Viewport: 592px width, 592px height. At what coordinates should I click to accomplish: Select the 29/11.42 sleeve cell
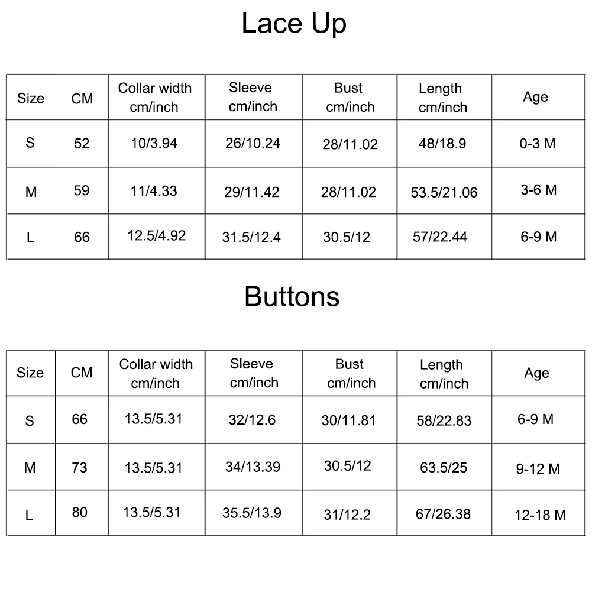click(253, 192)
